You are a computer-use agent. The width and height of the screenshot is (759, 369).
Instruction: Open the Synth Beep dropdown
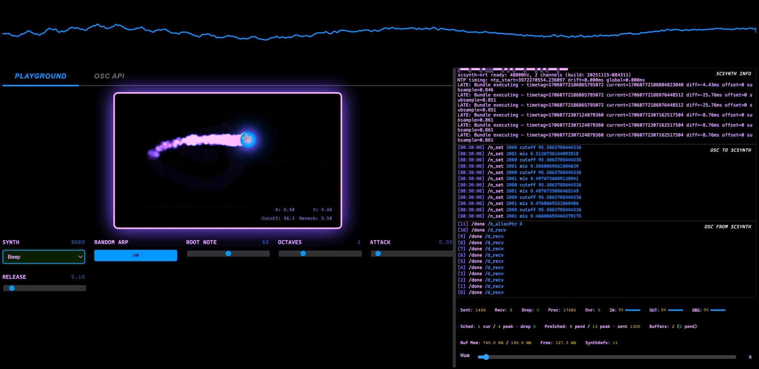[x=44, y=257]
